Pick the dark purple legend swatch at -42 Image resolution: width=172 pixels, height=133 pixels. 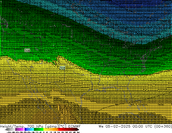tap(16, 129)
